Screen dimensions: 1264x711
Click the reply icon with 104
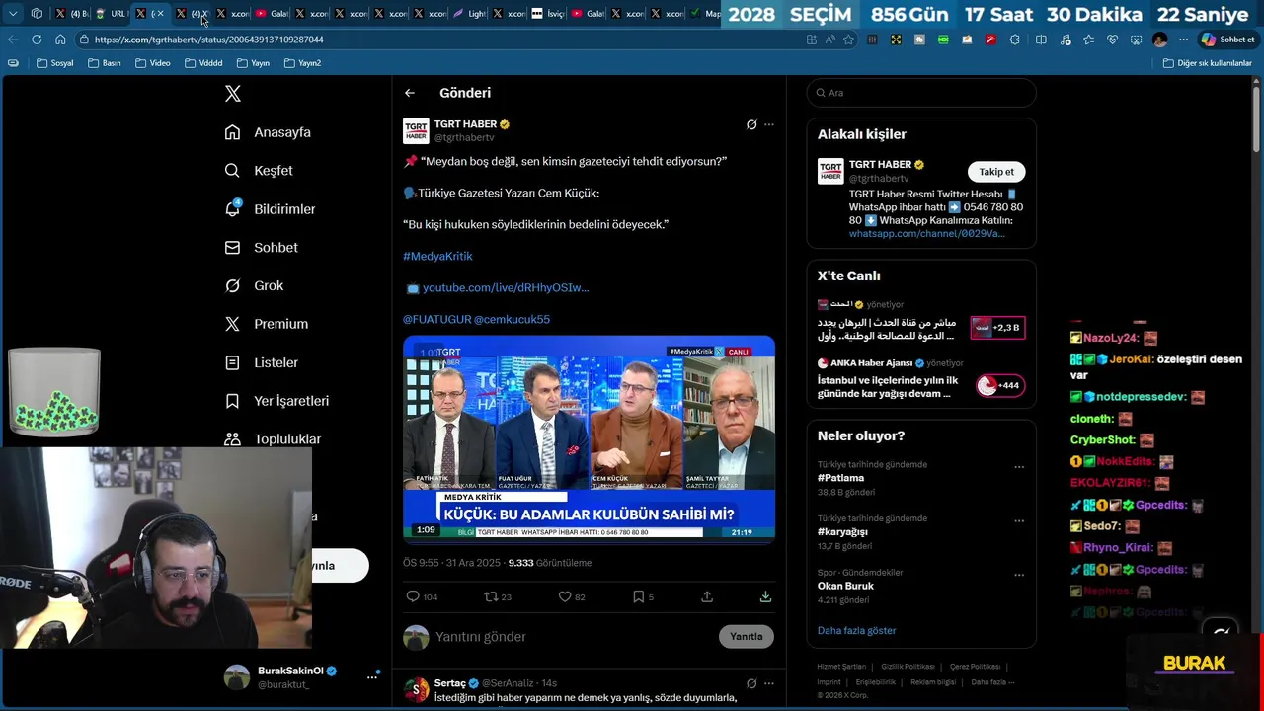coord(413,596)
